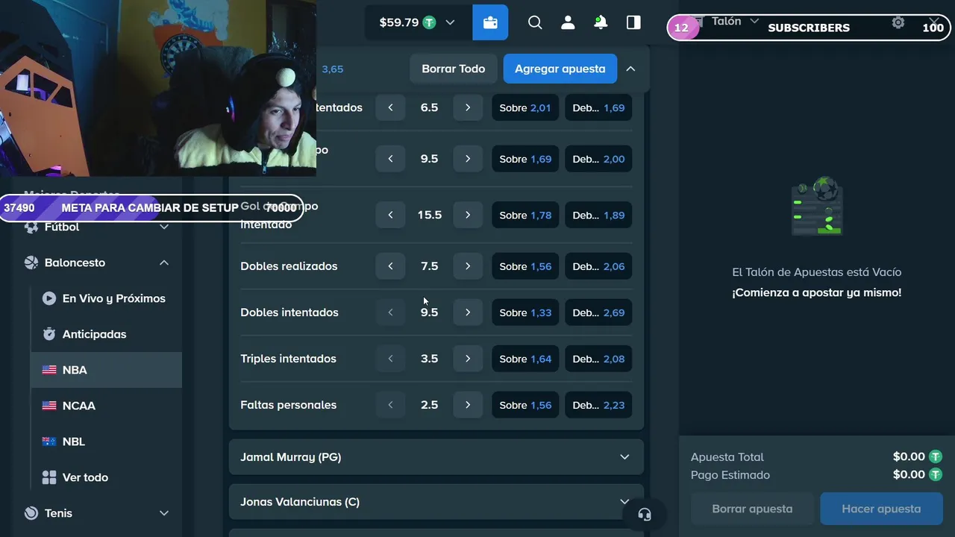Increase the Dobles realizados line
The height and width of the screenshot is (537, 955).
click(x=468, y=266)
